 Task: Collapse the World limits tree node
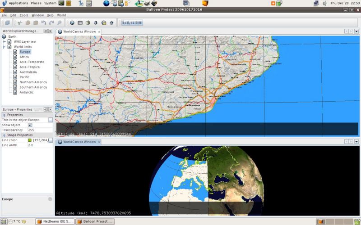5,47
